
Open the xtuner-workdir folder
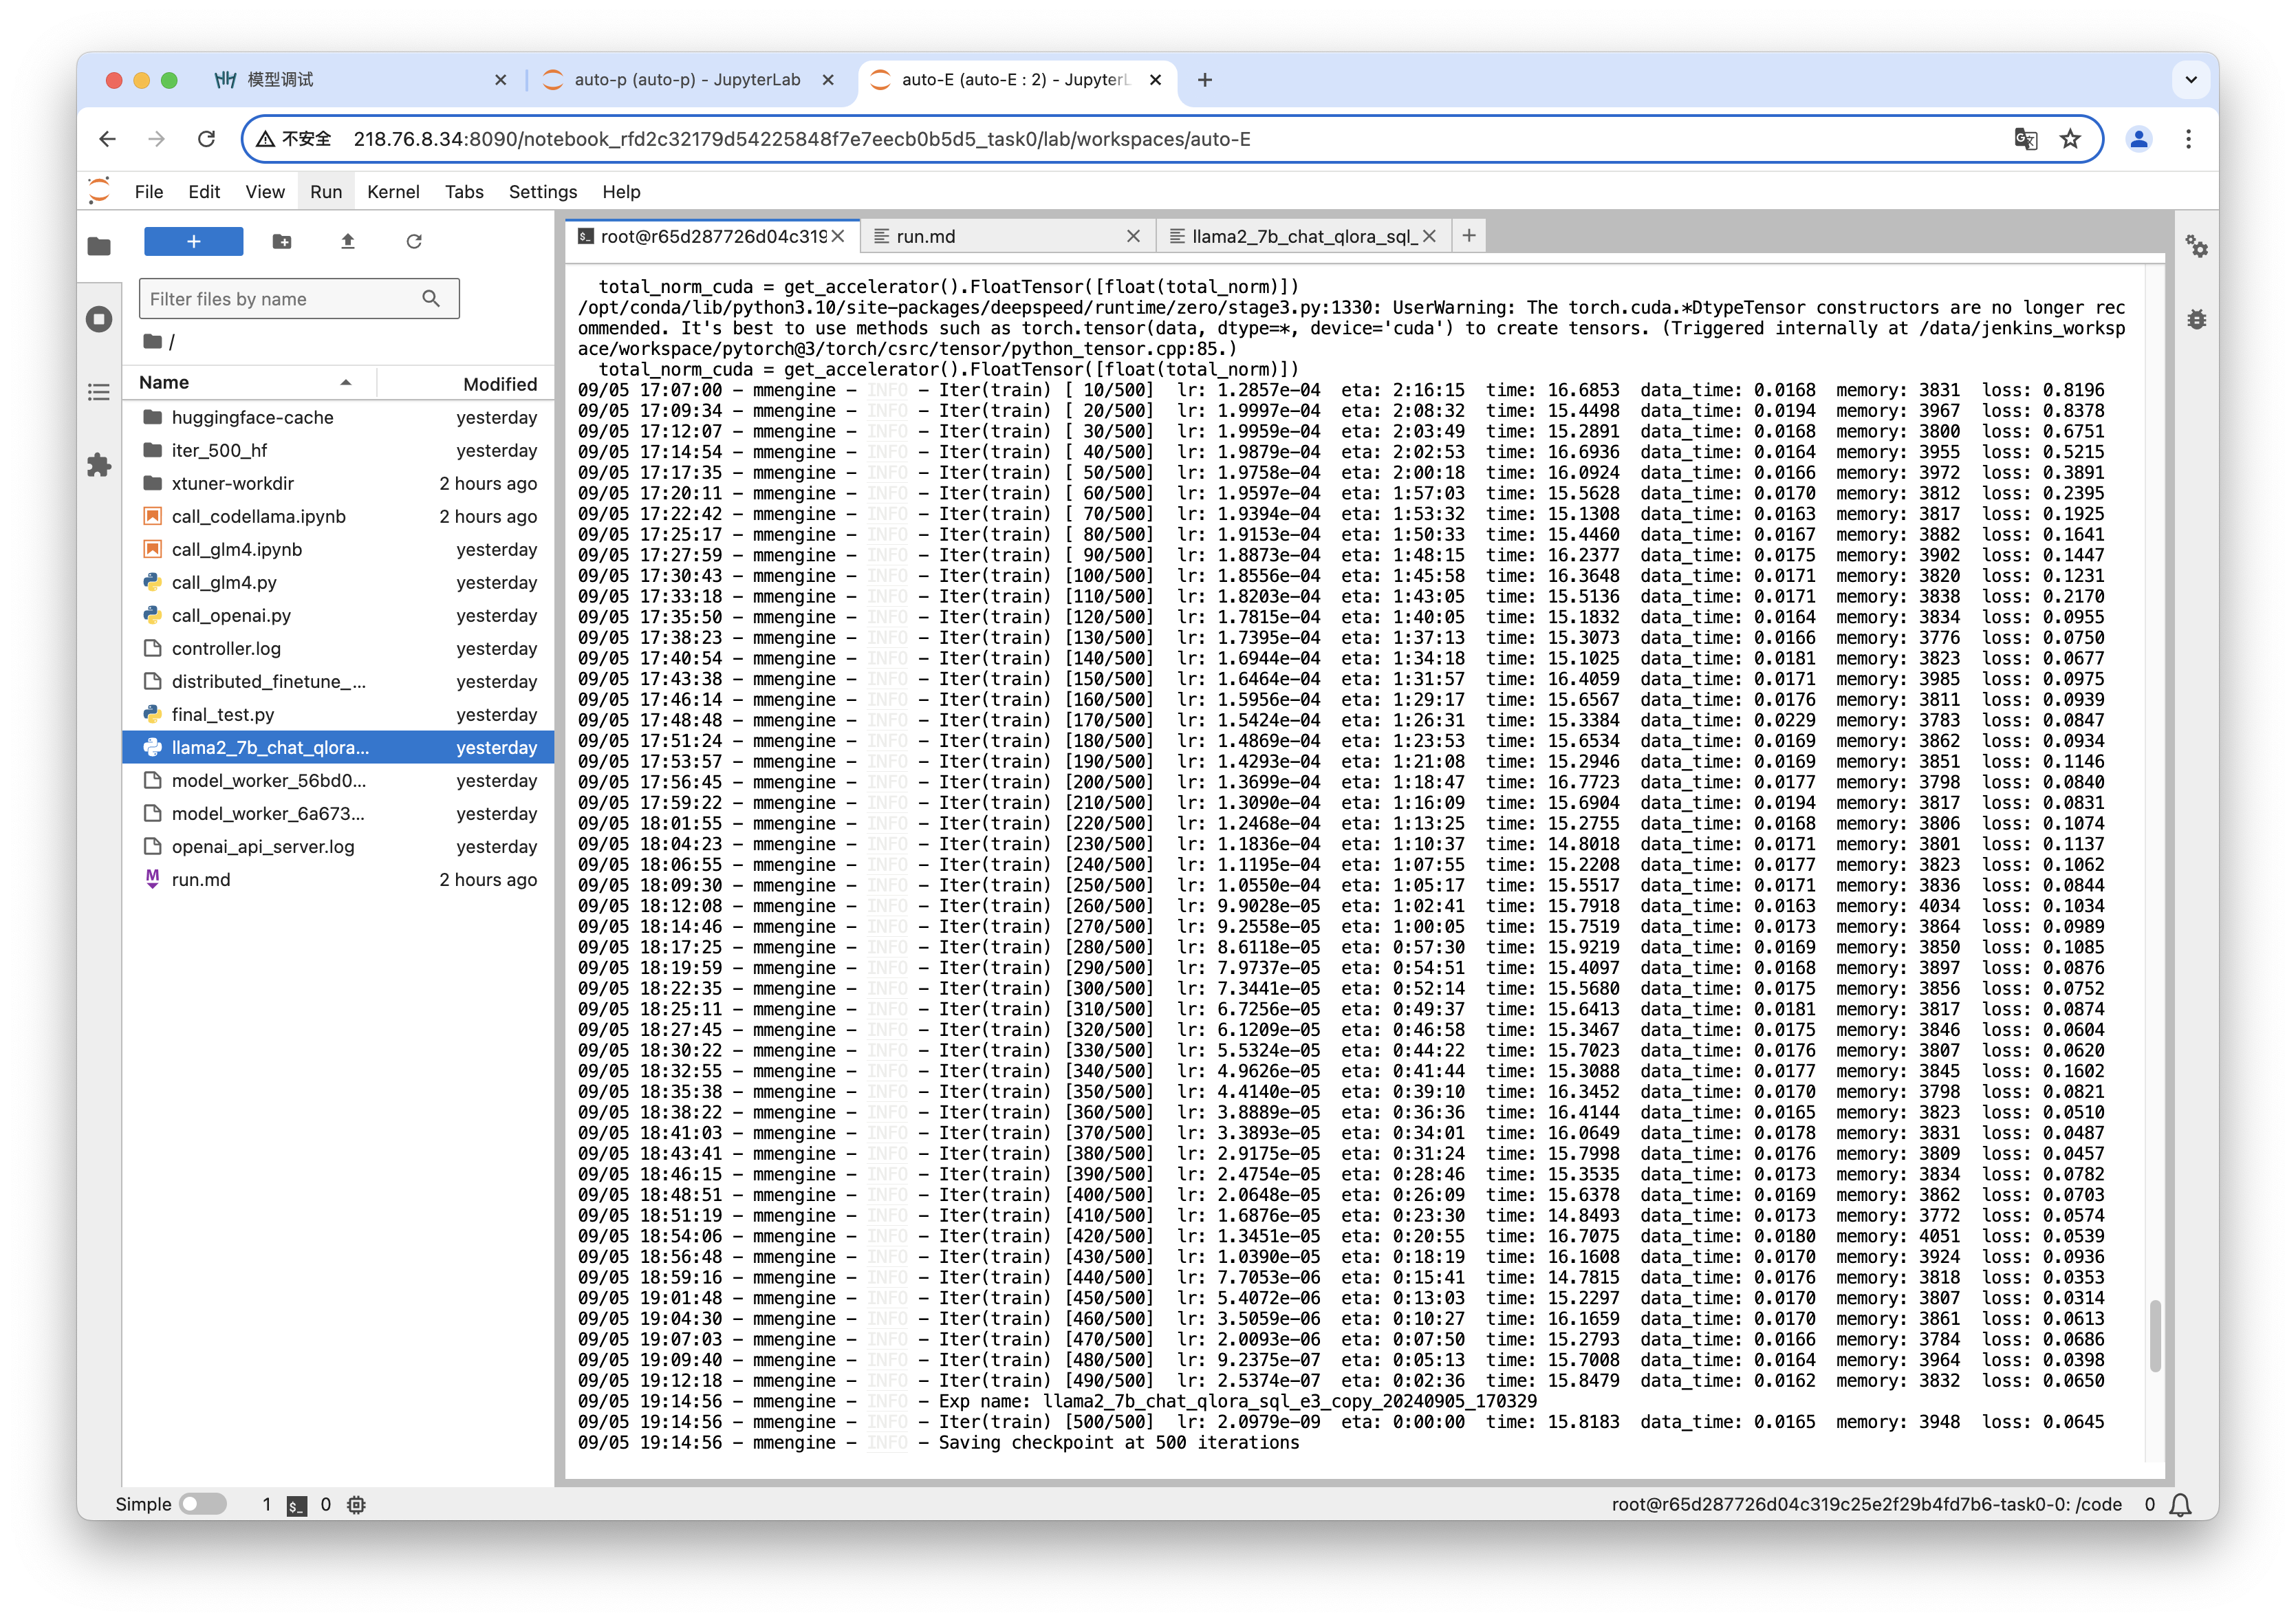coord(233,484)
